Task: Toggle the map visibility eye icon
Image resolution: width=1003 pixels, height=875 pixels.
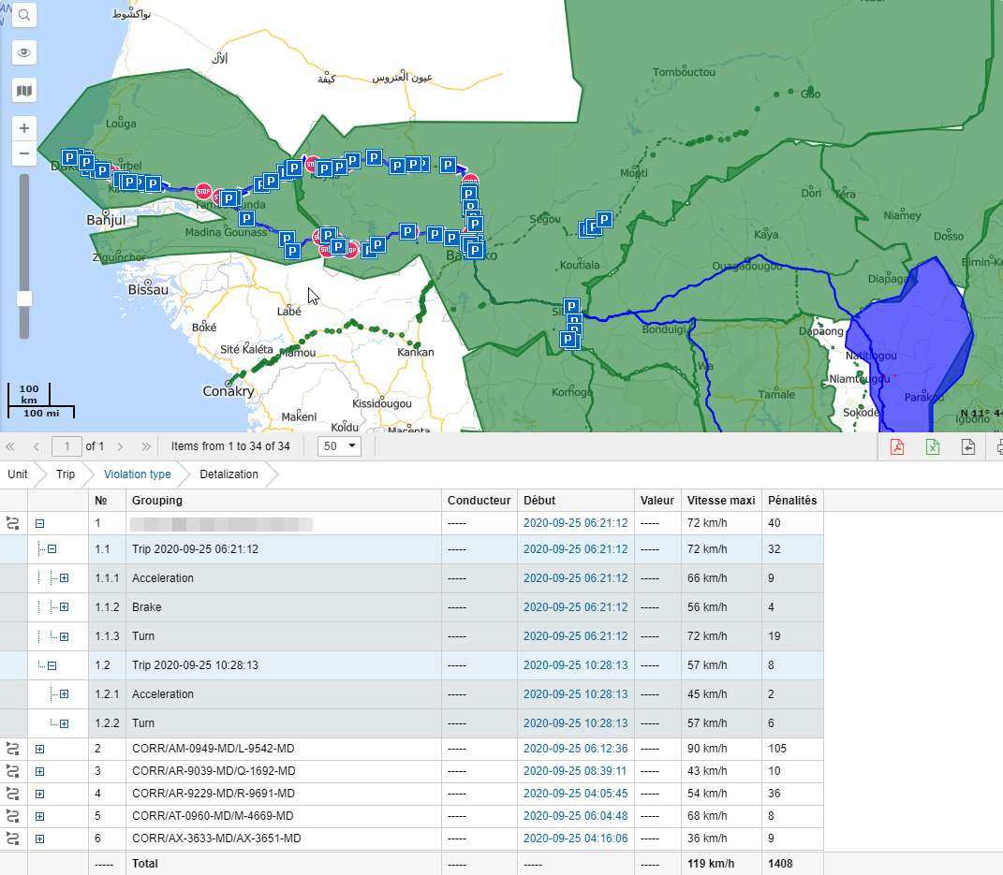Action: point(24,53)
